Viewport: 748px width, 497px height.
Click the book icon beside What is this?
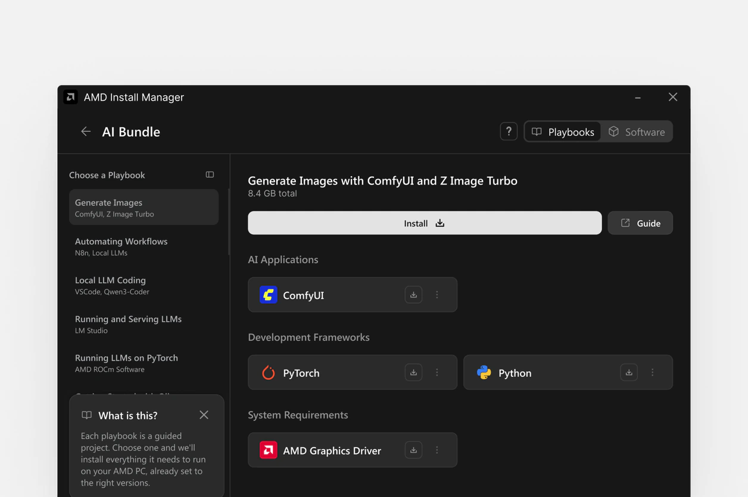pyautogui.click(x=86, y=415)
